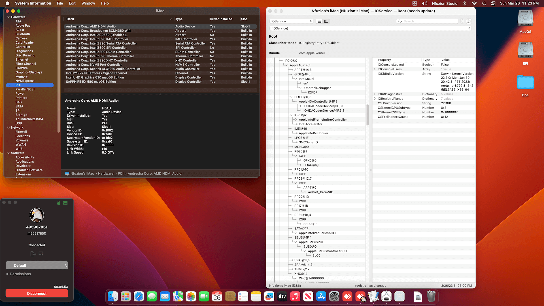Collapse the PEG0@1 tree node
Viewport: 544px width, 306px height.
pos(291,151)
